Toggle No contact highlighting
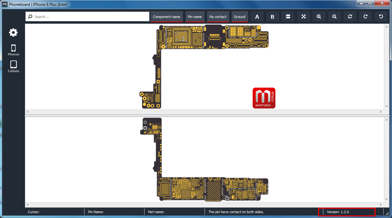The height and width of the screenshot is (218, 392). [x=218, y=17]
